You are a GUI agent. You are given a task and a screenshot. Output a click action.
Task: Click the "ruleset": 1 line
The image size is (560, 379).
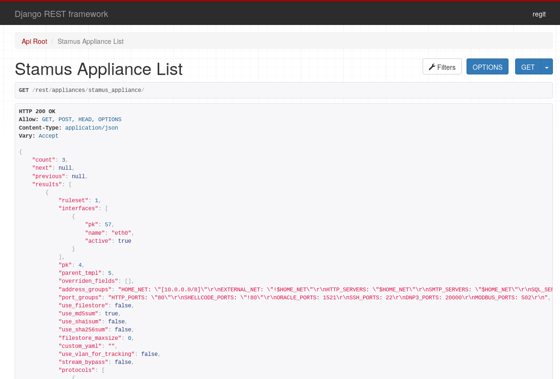(x=80, y=200)
